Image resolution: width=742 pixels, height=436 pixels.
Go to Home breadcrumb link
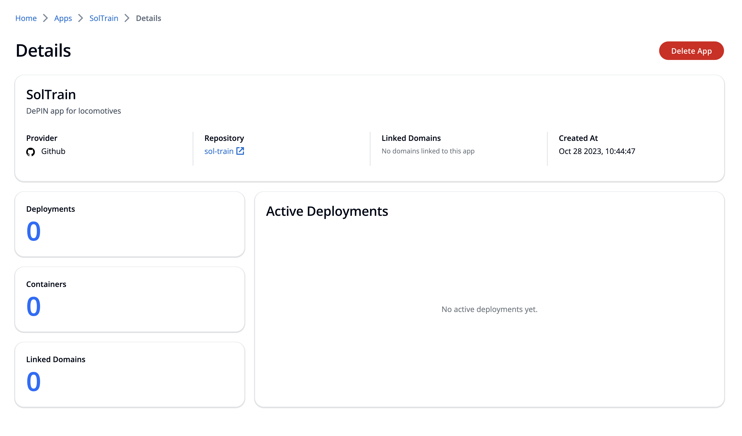click(x=26, y=18)
